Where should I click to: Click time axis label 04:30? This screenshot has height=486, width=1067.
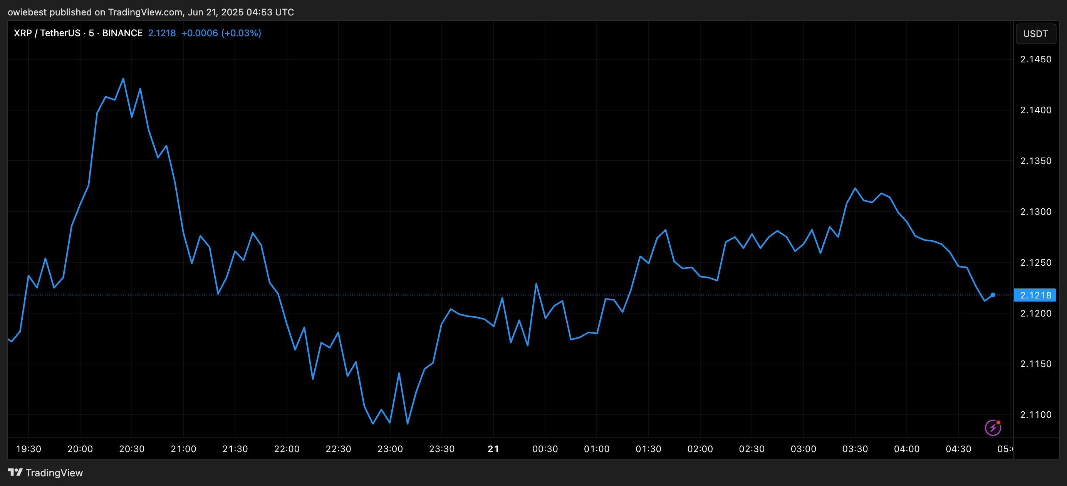[958, 449]
